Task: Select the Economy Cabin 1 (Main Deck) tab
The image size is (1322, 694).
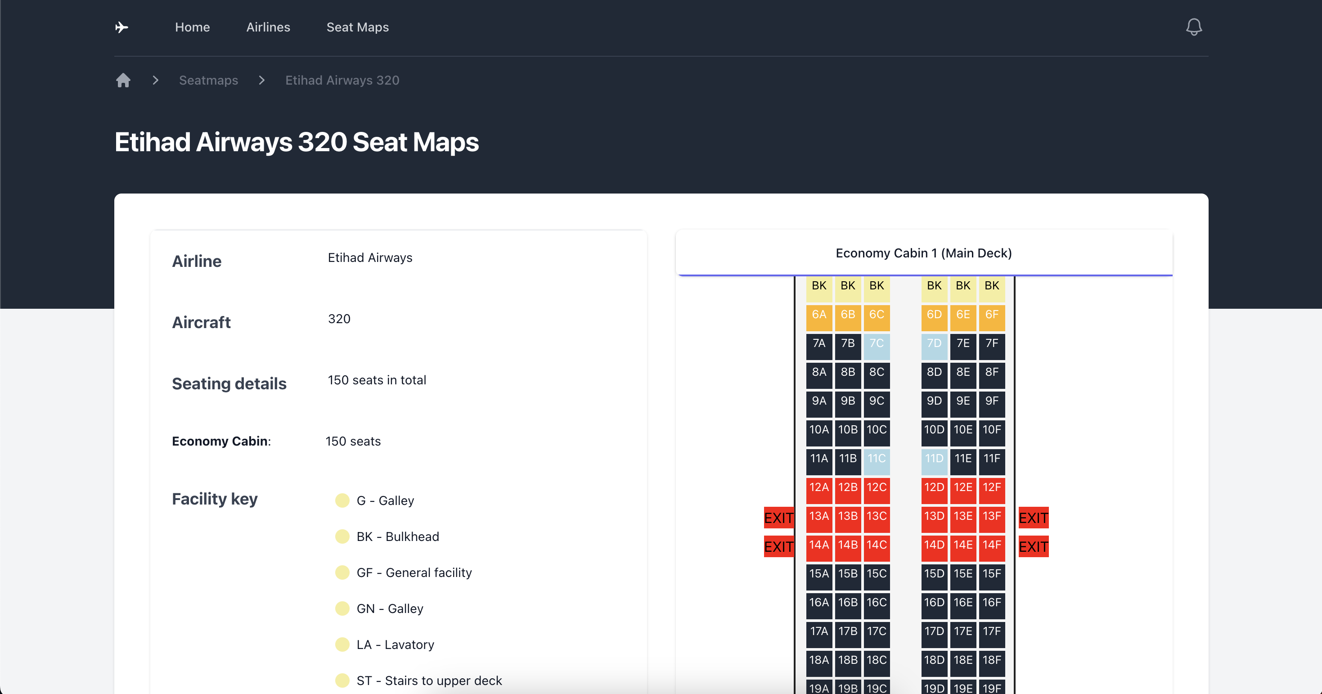Action: [x=924, y=253]
